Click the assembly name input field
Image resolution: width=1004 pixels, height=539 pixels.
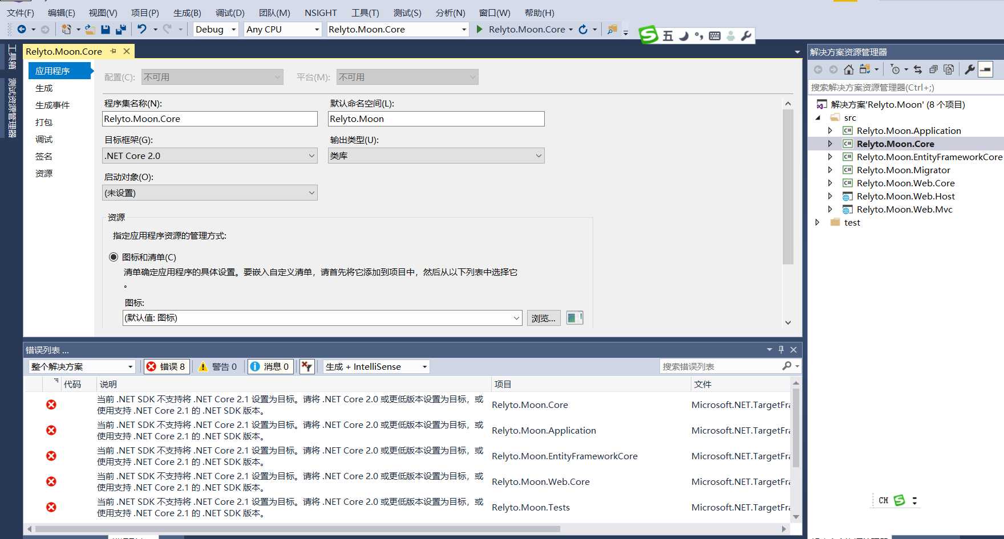210,119
